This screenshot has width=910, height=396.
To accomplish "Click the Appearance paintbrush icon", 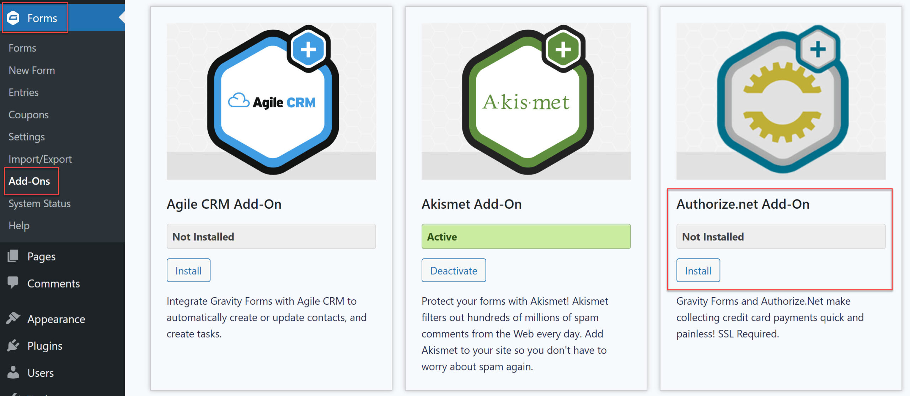I will (14, 318).
